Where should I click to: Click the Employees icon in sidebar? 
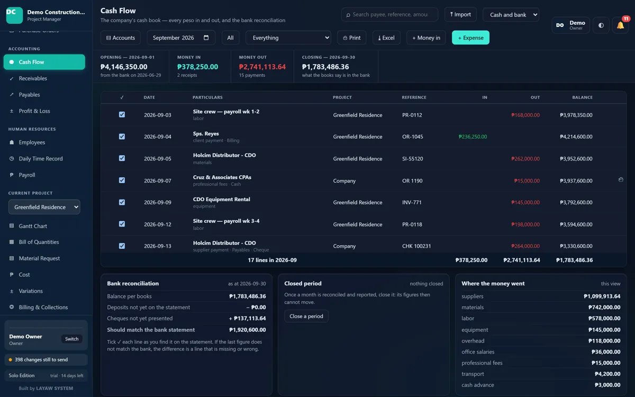[12, 142]
